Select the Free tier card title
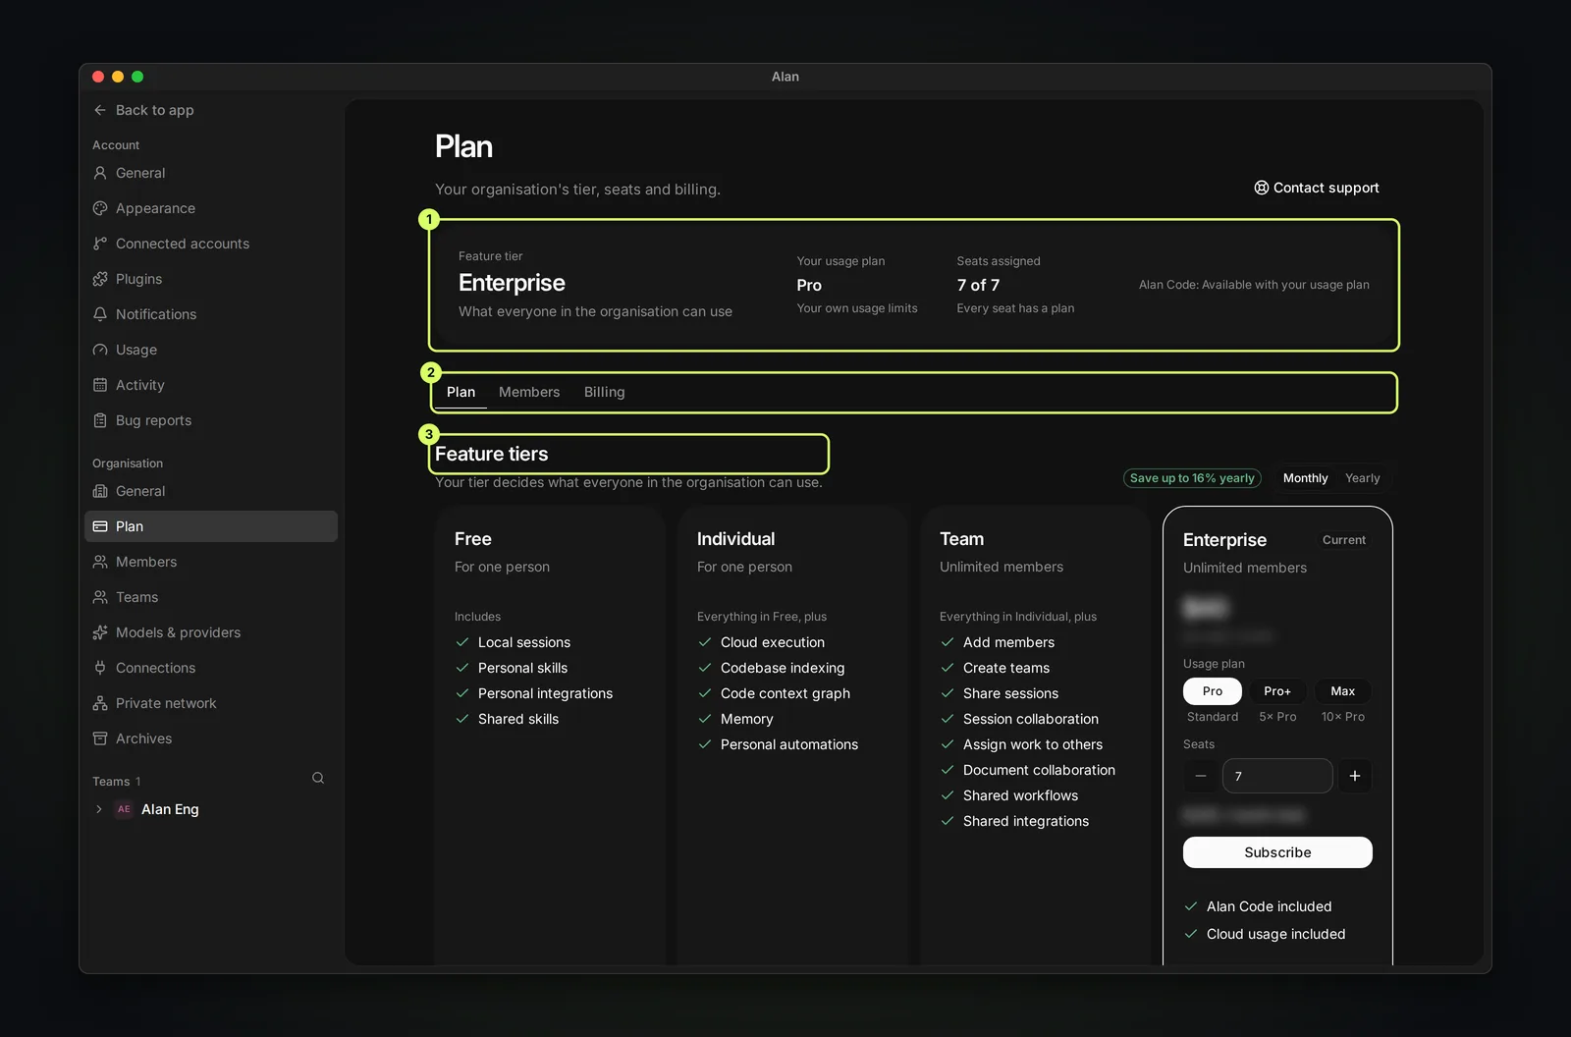The width and height of the screenshot is (1571, 1037). coord(473,539)
